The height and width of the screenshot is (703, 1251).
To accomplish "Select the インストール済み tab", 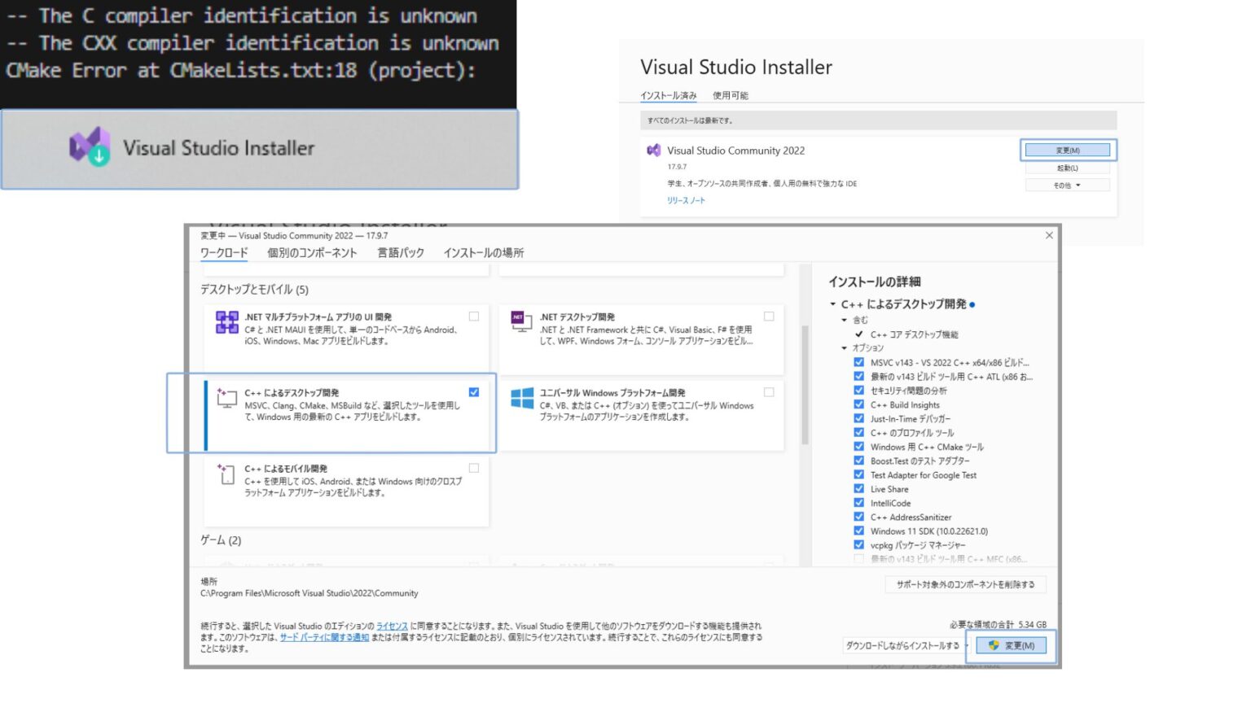I will point(669,95).
